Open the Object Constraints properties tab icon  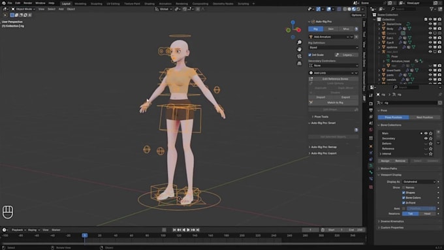371,159
